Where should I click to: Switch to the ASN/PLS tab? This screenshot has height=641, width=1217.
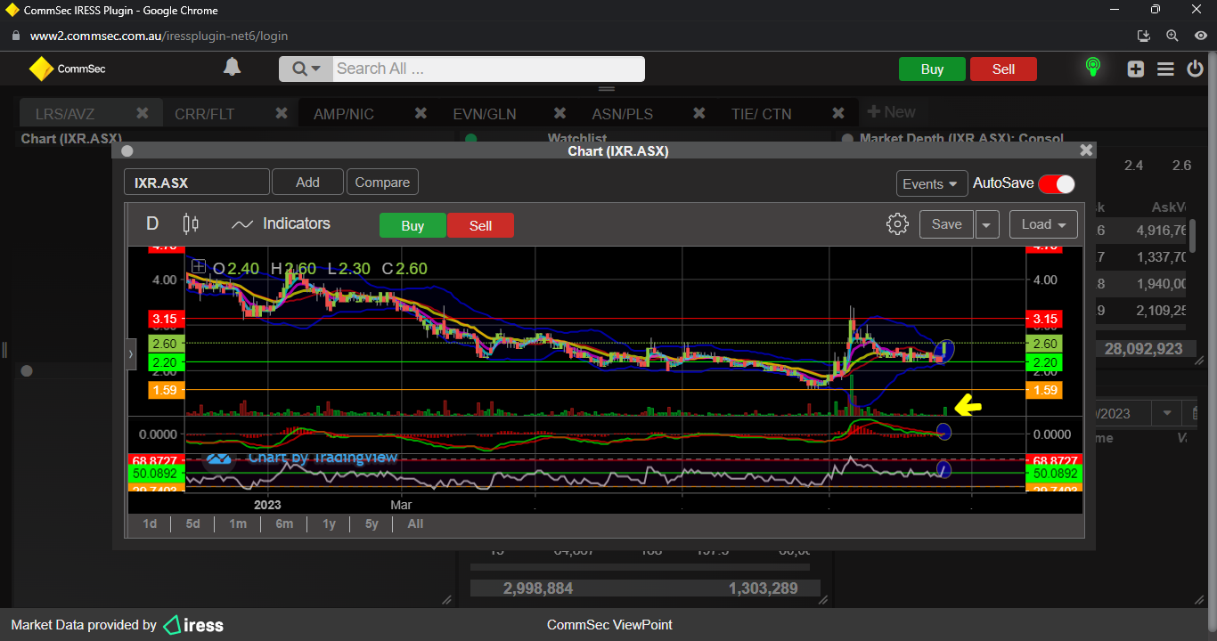pyautogui.click(x=623, y=114)
